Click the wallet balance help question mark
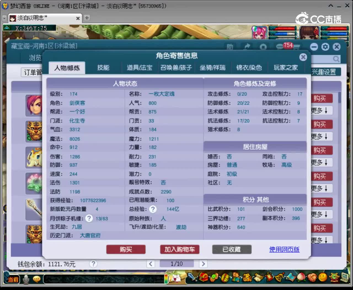This screenshot has height=290, width=353. [x=93, y=264]
